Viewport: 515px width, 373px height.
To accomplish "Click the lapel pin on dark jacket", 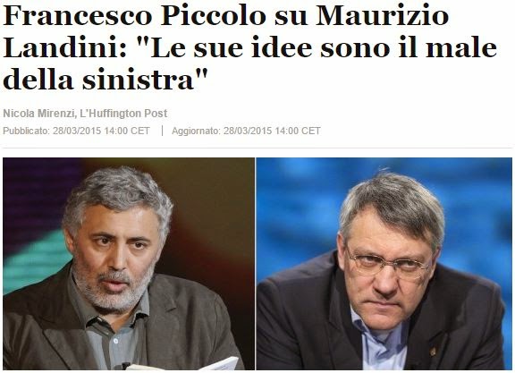I will [x=434, y=352].
